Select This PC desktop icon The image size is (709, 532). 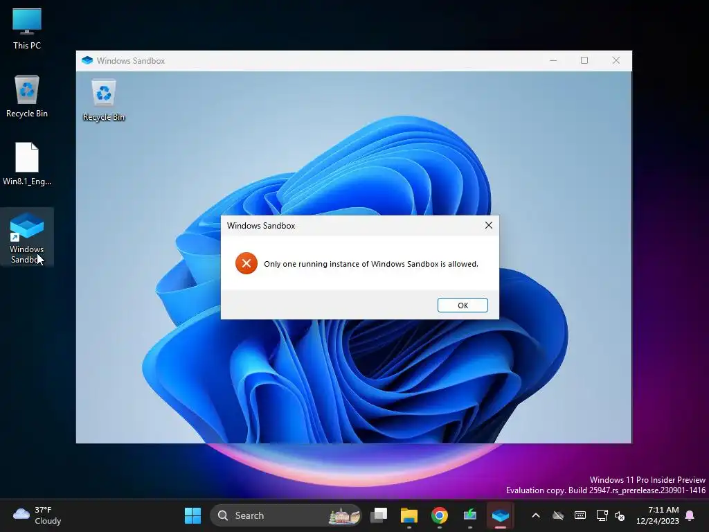(x=27, y=29)
